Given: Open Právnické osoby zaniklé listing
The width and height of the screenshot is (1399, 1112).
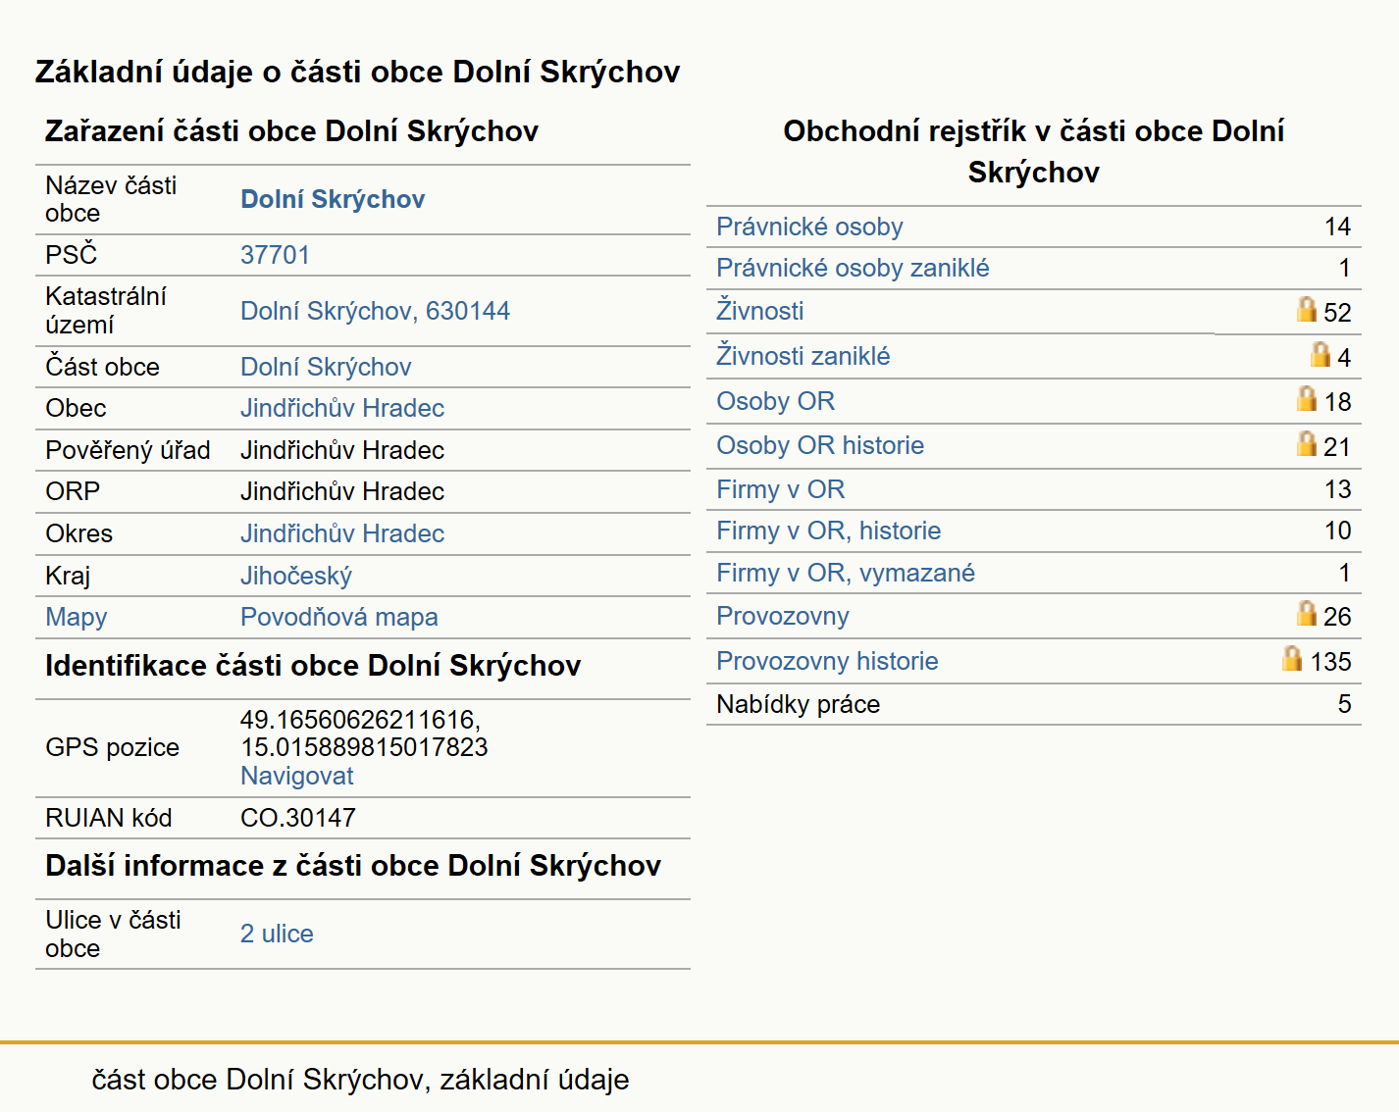Looking at the screenshot, I should pos(853,268).
